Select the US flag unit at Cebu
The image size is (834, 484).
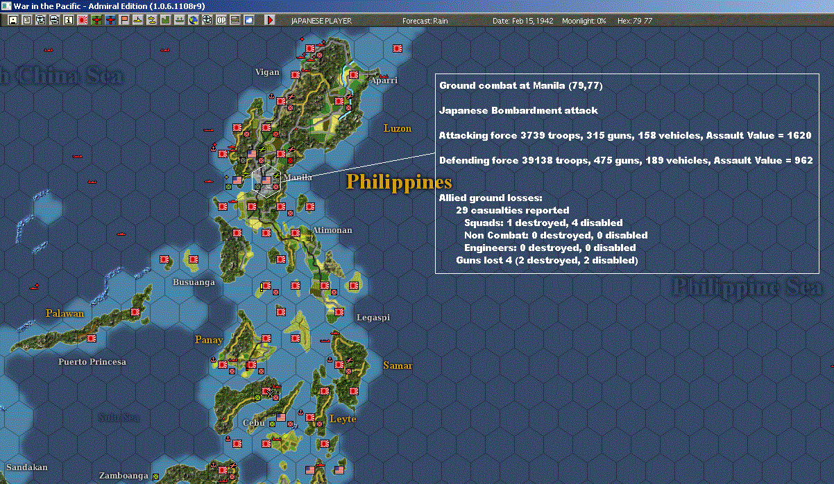(281, 417)
